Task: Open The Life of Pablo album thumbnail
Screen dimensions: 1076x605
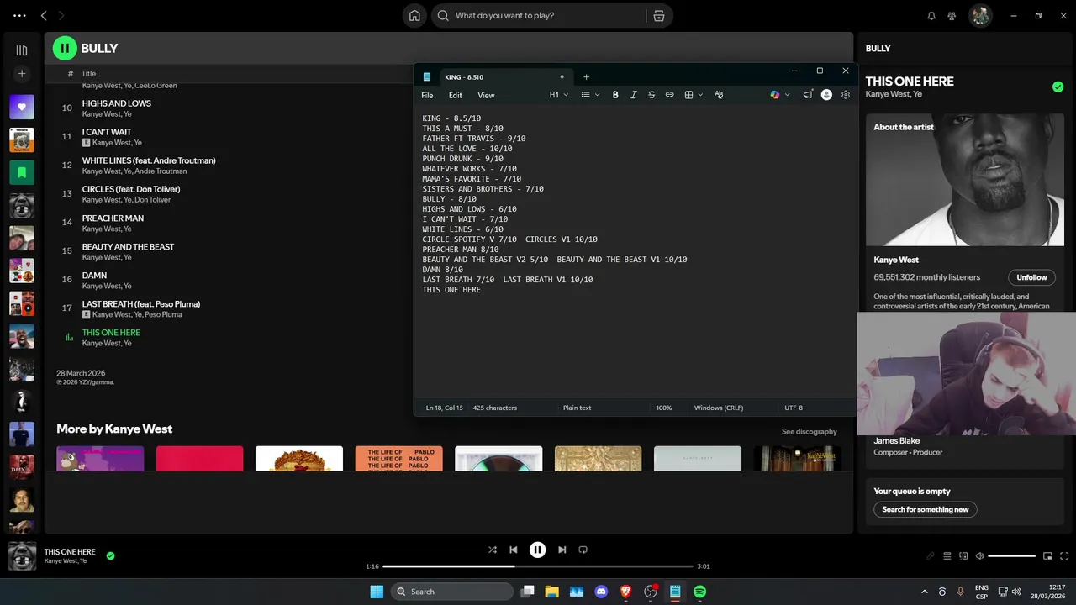Action: tap(398, 459)
